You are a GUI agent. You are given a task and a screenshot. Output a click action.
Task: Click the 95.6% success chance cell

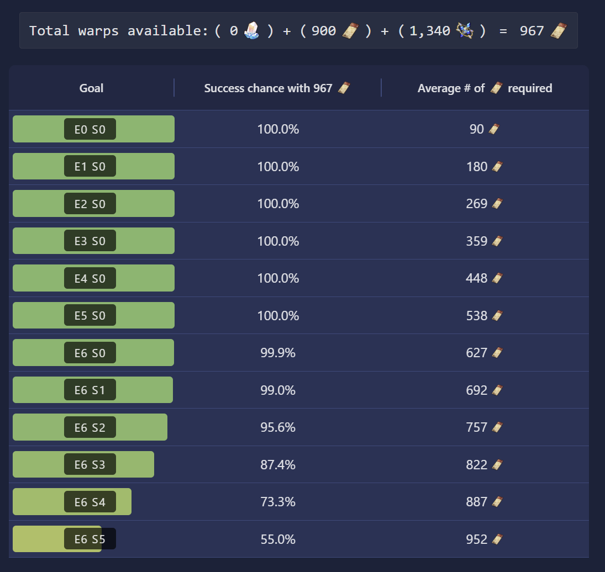click(x=278, y=427)
